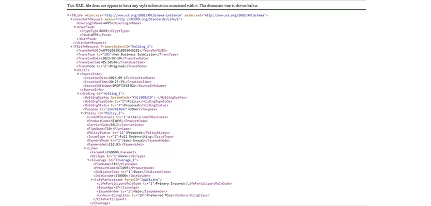
Task: Click the closing UserPswd tag
Action: click(x=87, y=39)
